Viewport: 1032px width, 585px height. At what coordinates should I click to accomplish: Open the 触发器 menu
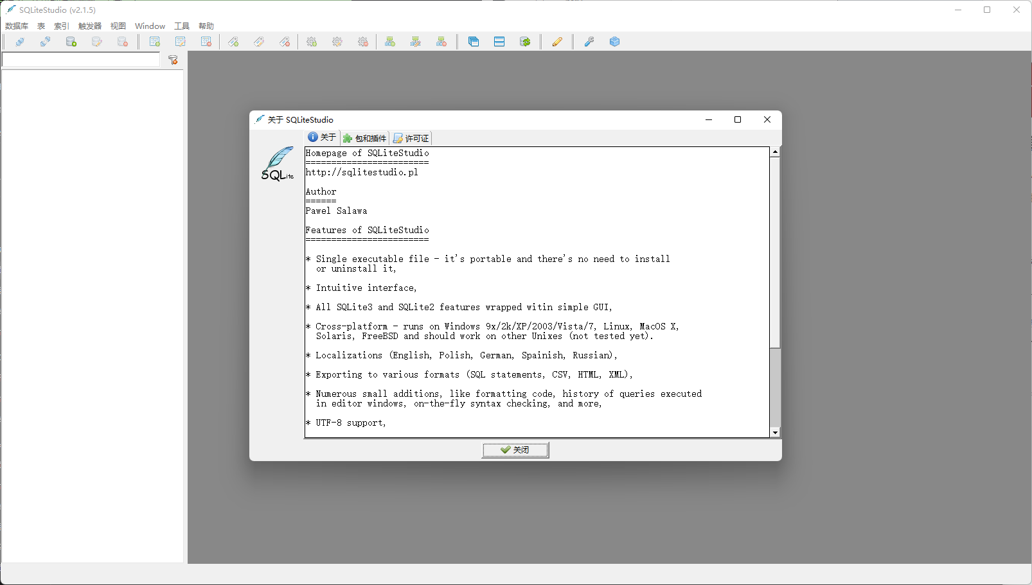coord(90,26)
